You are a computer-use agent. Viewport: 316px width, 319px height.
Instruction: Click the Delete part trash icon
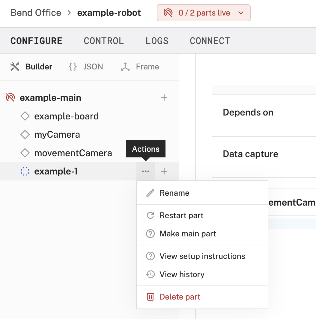click(150, 297)
